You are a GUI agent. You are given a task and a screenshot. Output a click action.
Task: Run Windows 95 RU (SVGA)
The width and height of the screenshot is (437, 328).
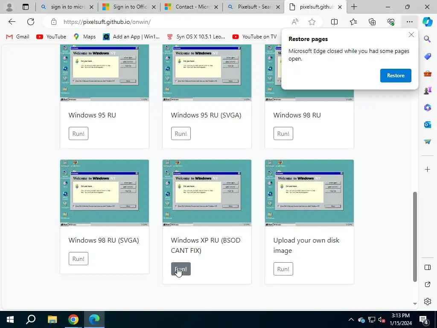coord(181,134)
